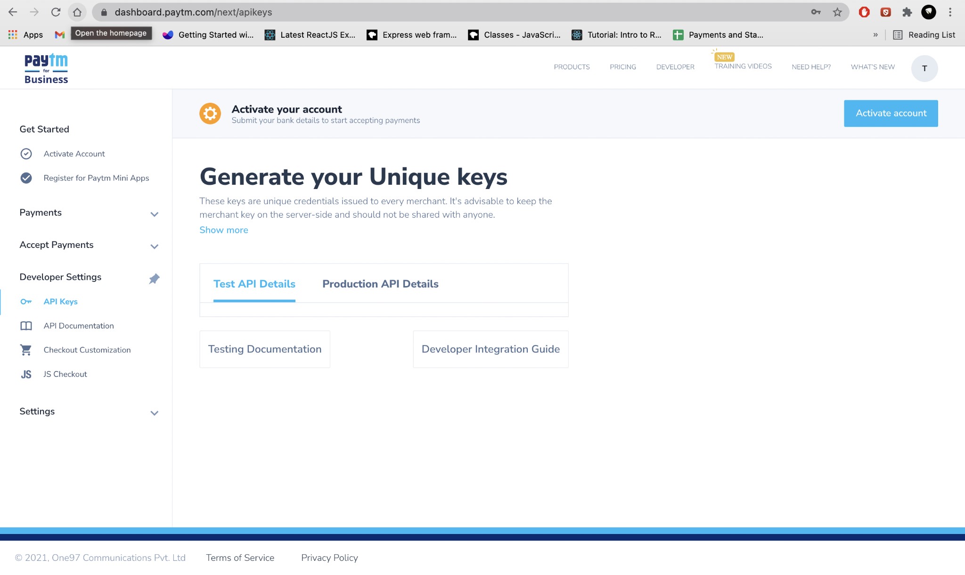Open TRAINING VIDEOS in top navigation
The height and width of the screenshot is (575, 965).
tap(743, 66)
